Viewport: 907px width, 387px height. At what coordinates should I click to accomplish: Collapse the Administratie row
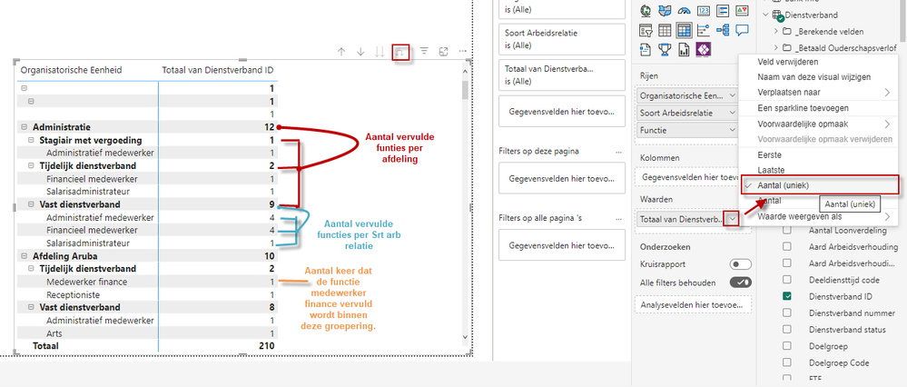tap(24, 126)
